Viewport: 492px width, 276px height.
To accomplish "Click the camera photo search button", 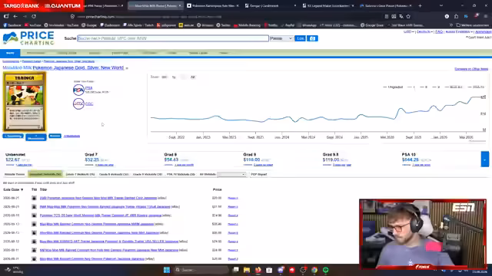I will pos(312,38).
